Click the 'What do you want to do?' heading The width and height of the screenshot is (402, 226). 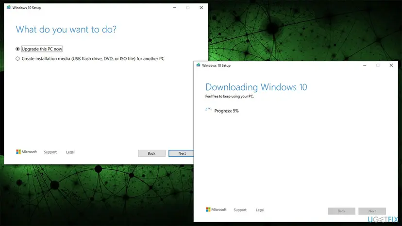[x=66, y=30]
